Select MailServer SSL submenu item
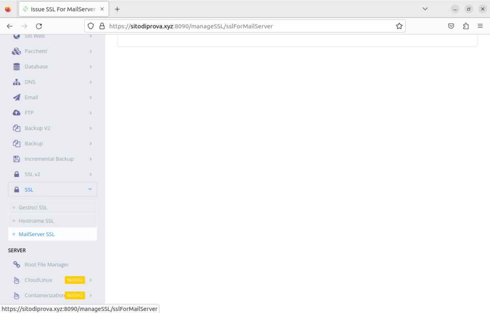This screenshot has height=313, width=490. [x=53, y=234]
